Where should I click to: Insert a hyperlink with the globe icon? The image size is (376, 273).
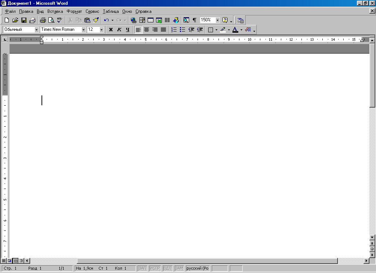tap(134, 20)
